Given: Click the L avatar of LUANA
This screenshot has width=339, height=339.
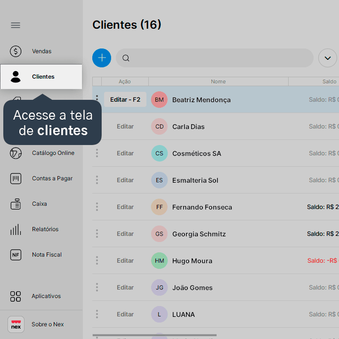Looking at the screenshot, I should [x=159, y=314].
